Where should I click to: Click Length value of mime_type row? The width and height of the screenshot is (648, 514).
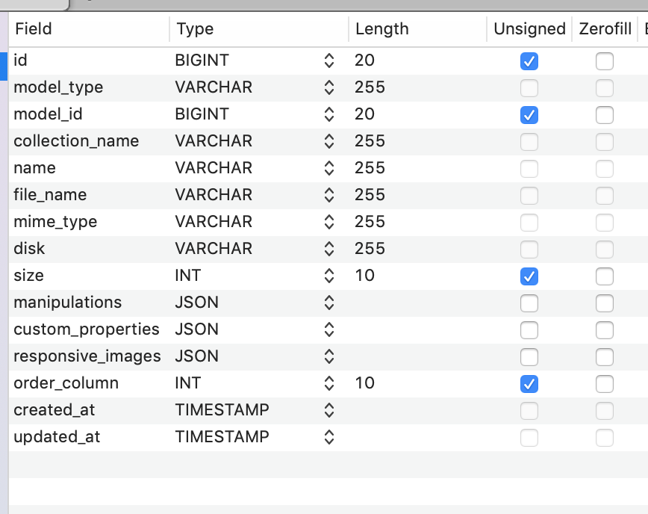370,222
